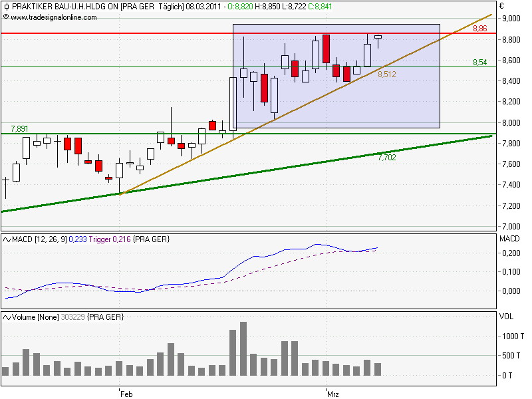Click the tallest volume bar
Image resolution: width=532 pixels, height=399 pixels.
243,348
